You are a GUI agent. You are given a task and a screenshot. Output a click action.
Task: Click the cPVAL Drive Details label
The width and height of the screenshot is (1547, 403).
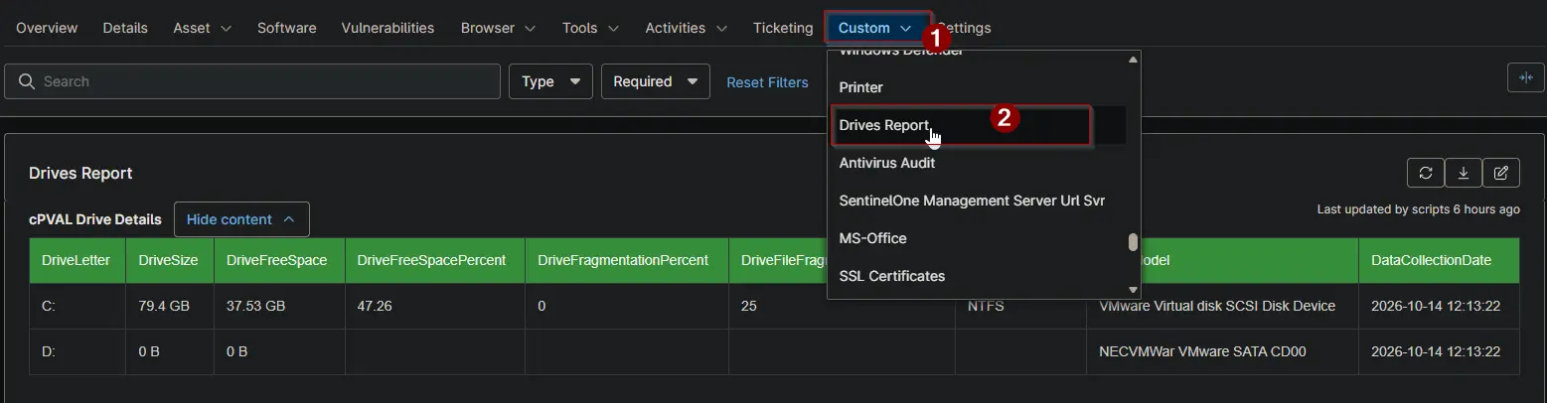95,219
